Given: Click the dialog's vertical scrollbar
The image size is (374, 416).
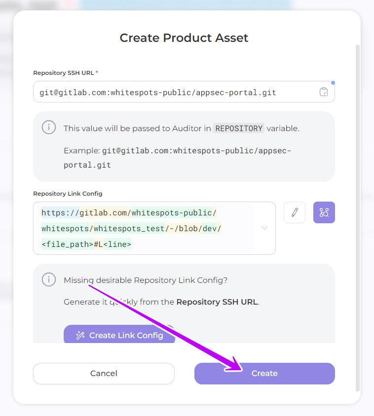Looking at the screenshot, I should click(x=358, y=217).
